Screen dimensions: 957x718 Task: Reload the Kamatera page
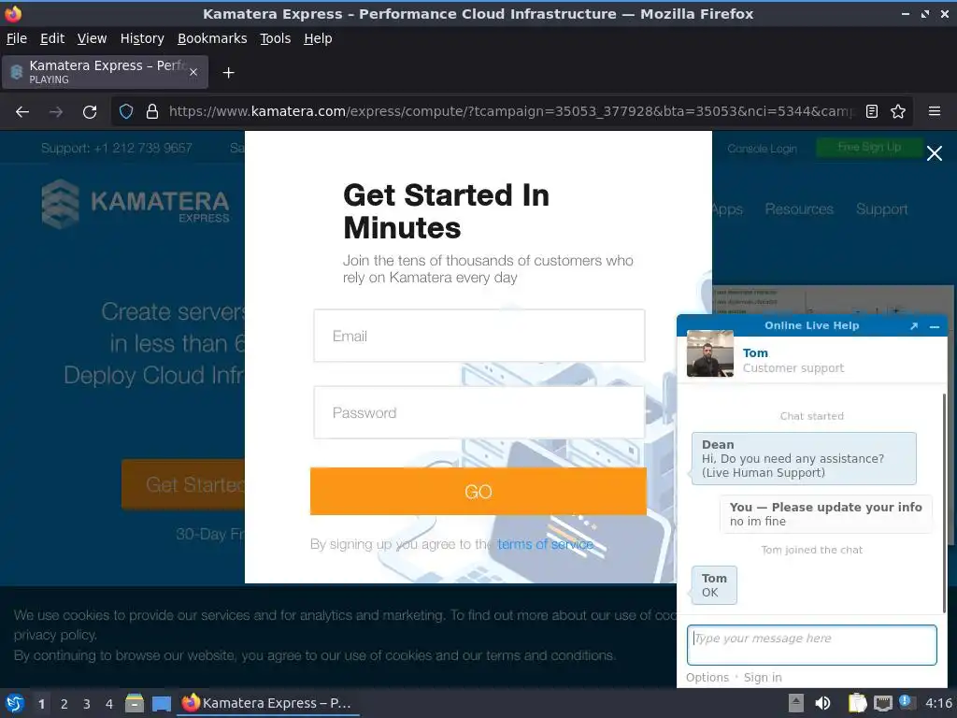[x=90, y=112]
